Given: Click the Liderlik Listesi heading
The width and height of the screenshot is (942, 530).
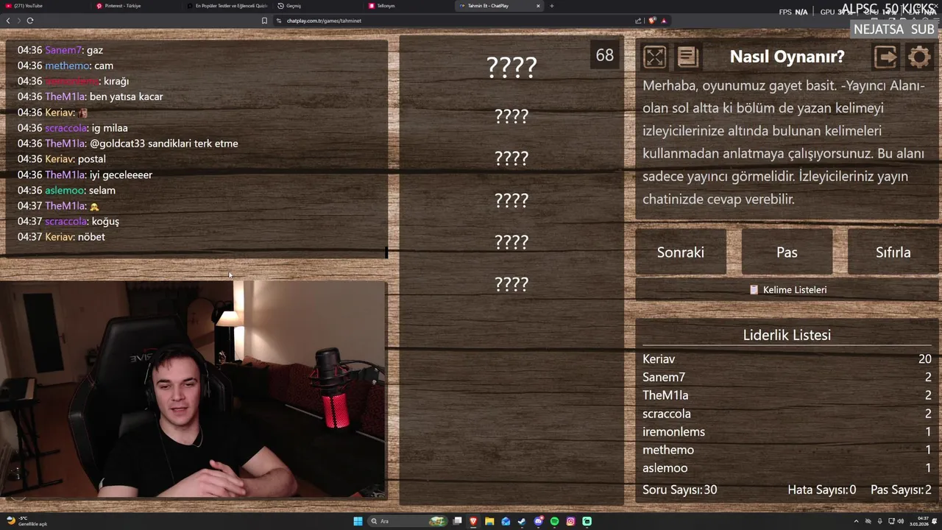Looking at the screenshot, I should (x=787, y=335).
